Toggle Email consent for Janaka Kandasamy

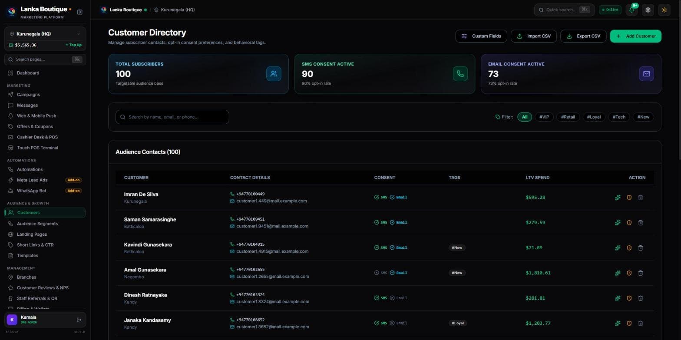pos(398,323)
